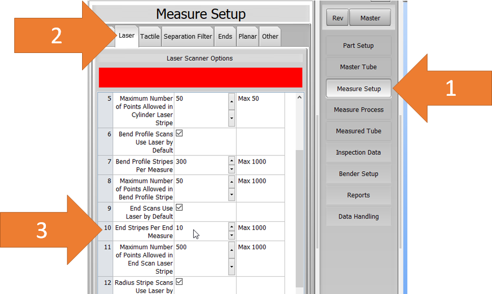Screen dimensions: 492x294
Task: Open the Master Tube menu
Action: point(358,67)
